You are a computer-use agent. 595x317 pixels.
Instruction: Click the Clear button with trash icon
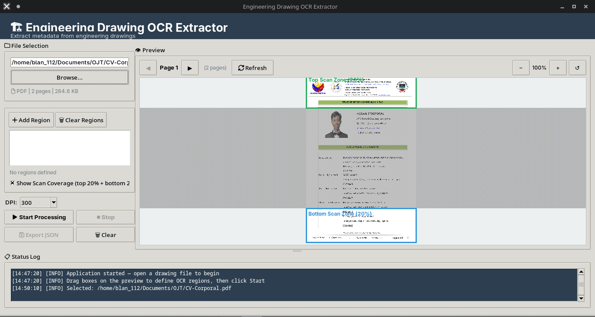pyautogui.click(x=105, y=235)
